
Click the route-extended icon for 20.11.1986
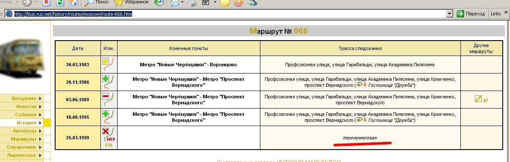tap(109, 82)
